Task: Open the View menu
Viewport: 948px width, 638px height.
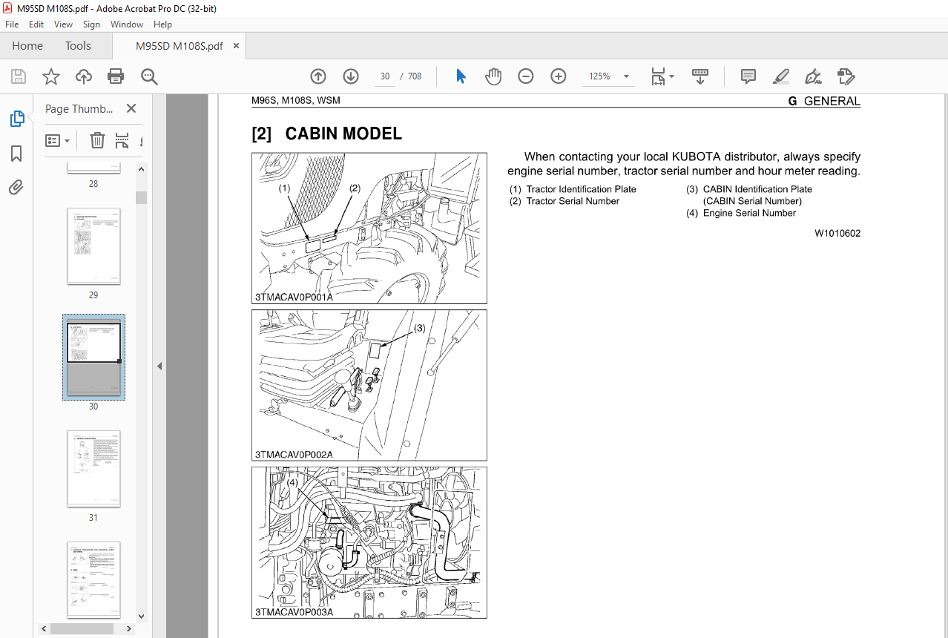Action: [x=63, y=24]
